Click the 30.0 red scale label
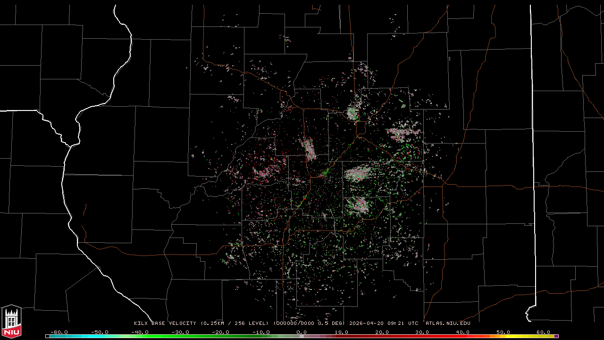 click(x=422, y=332)
